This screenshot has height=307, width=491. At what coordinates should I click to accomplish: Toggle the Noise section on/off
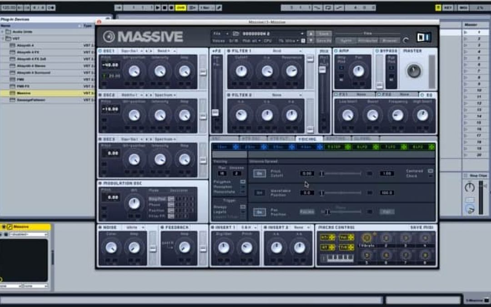tap(100, 227)
